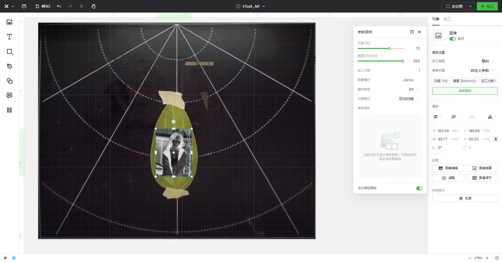Click the speed value 250 field

[x=416, y=61]
